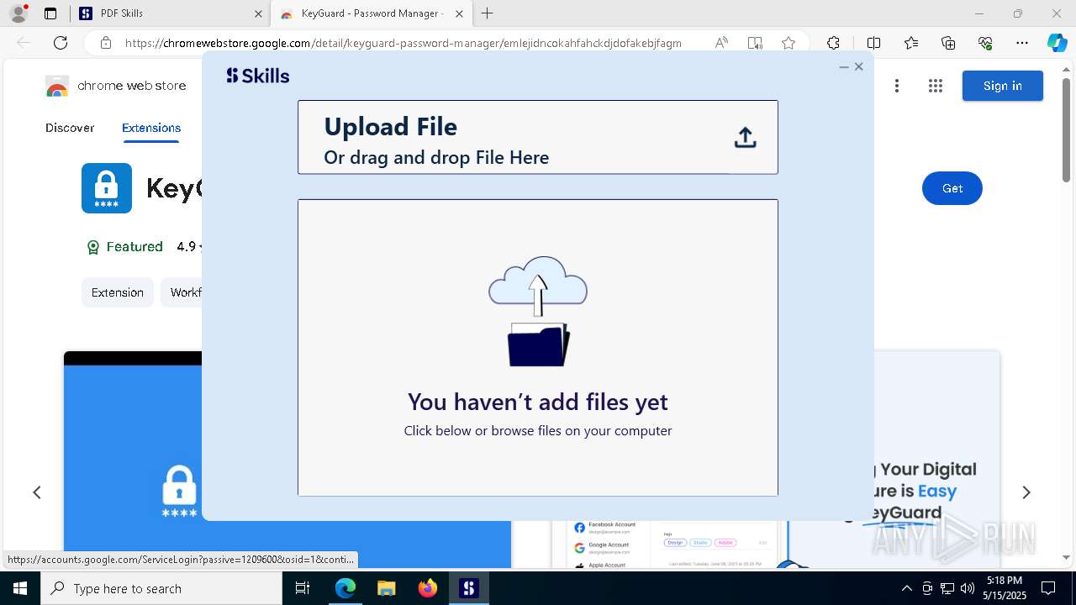Click the Workflow category chip

tap(182, 292)
